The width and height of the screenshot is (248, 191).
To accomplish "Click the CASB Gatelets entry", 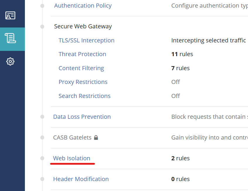I will click(x=72, y=137).
